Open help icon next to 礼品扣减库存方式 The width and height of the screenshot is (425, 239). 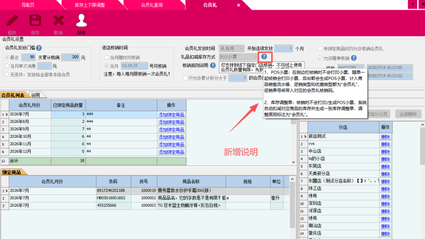coord(264,57)
